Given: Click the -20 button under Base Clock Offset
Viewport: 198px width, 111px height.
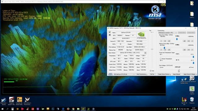Looking at the screenshot, I should [x=169, y=41].
